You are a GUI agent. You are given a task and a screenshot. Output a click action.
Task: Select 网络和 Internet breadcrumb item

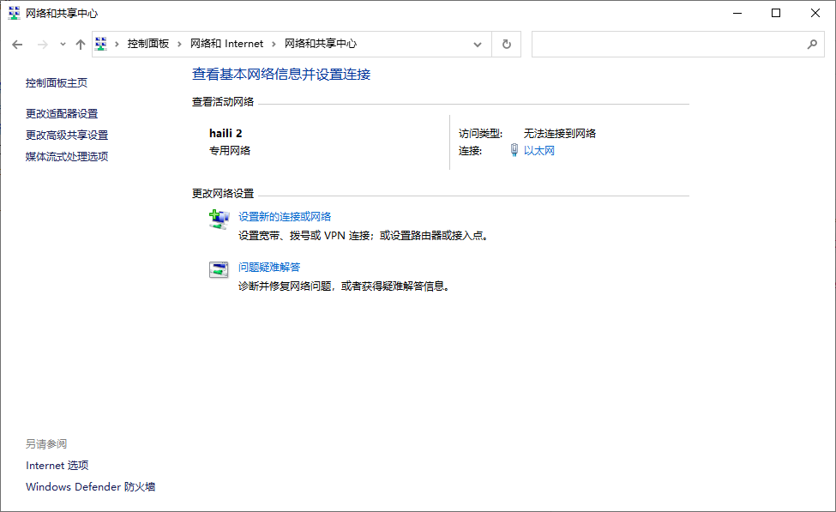click(x=226, y=44)
